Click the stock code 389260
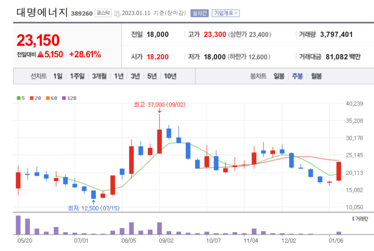This screenshot has width=374, height=251. point(82,14)
